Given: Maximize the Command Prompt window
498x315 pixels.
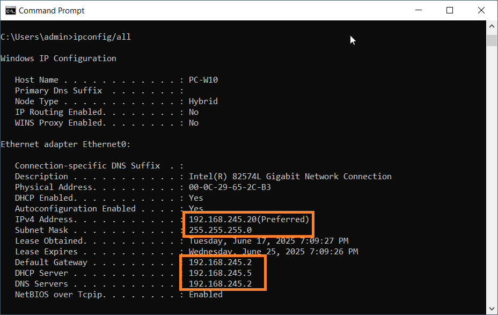Looking at the screenshot, I should [450, 10].
